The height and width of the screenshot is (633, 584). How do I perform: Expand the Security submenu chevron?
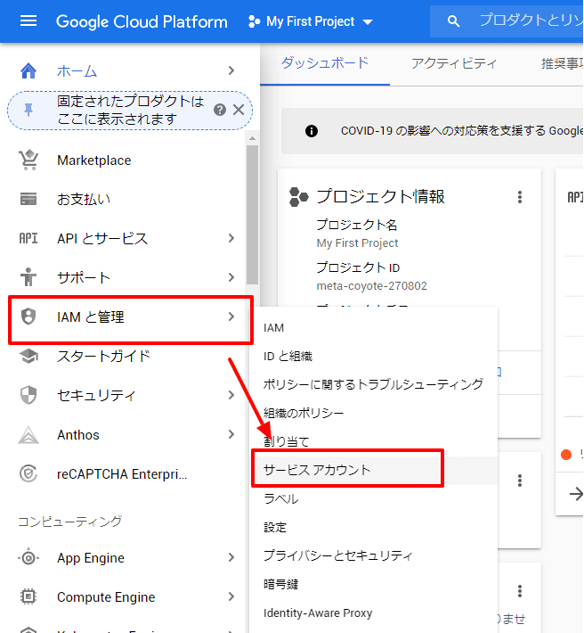pyautogui.click(x=231, y=395)
